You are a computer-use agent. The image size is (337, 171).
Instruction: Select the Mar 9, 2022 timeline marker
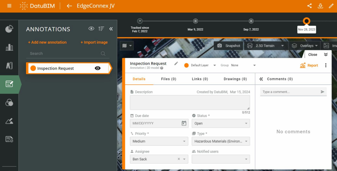click(195, 21)
